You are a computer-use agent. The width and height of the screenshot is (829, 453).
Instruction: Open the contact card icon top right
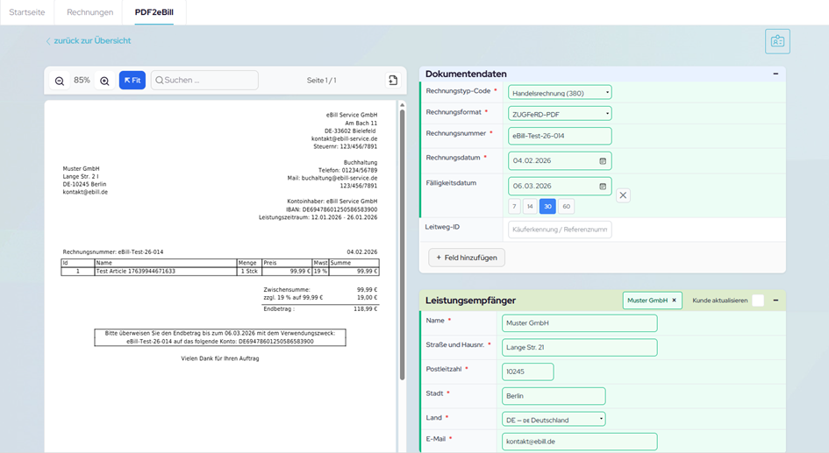[776, 41]
